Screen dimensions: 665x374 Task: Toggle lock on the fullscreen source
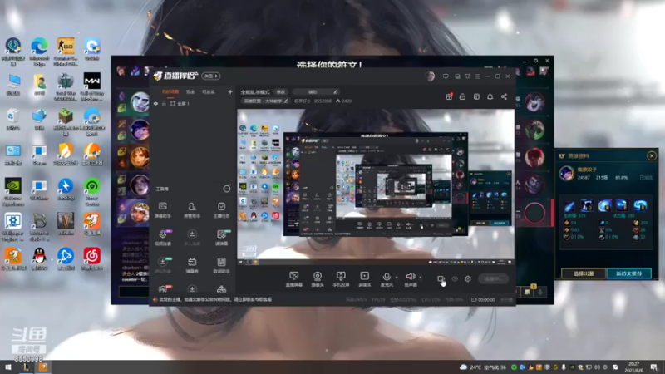pyautogui.click(x=164, y=103)
